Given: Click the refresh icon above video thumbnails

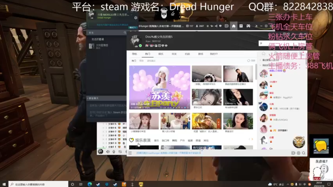Looking at the screenshot, I should [249, 61].
